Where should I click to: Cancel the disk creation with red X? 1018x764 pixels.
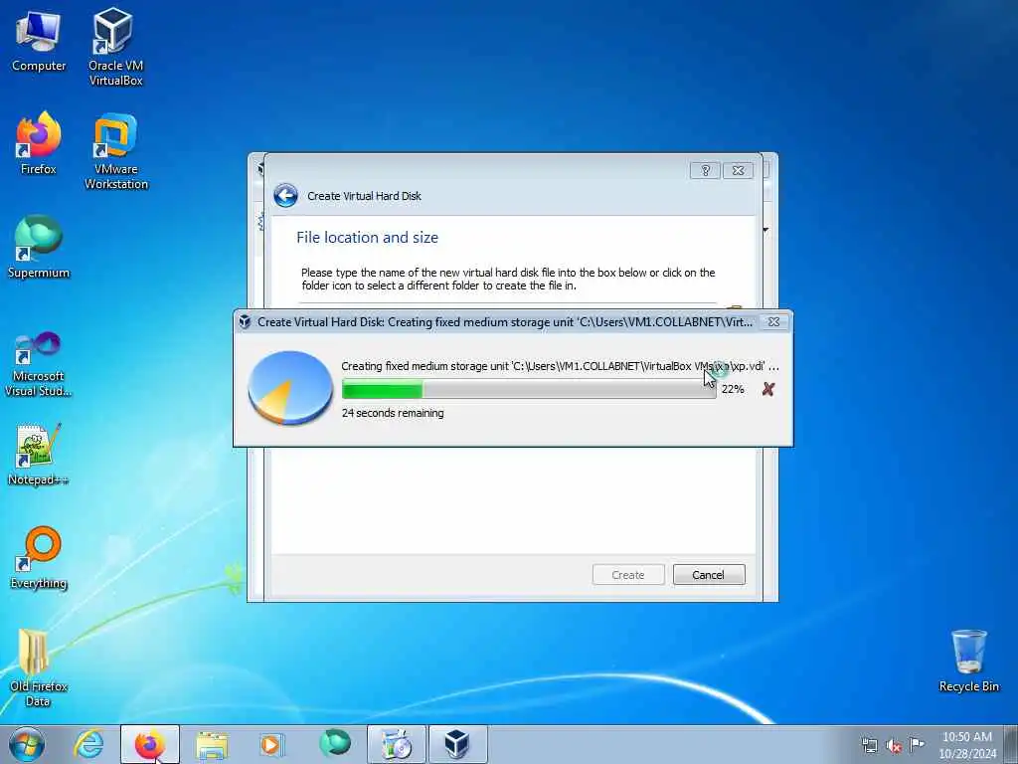tap(768, 389)
